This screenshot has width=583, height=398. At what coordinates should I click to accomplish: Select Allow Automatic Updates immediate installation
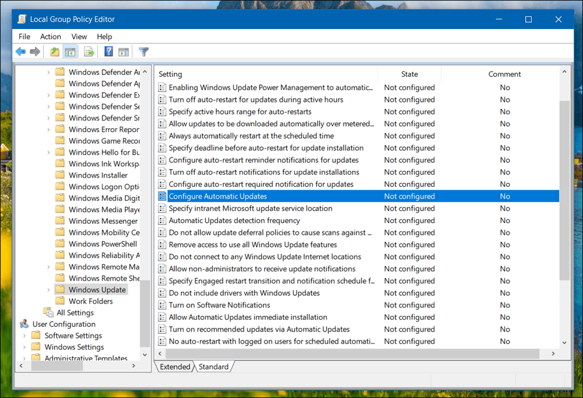point(248,317)
